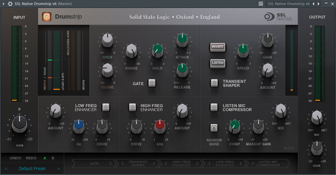
Task: Click the input gain value field
Action: 19,109
